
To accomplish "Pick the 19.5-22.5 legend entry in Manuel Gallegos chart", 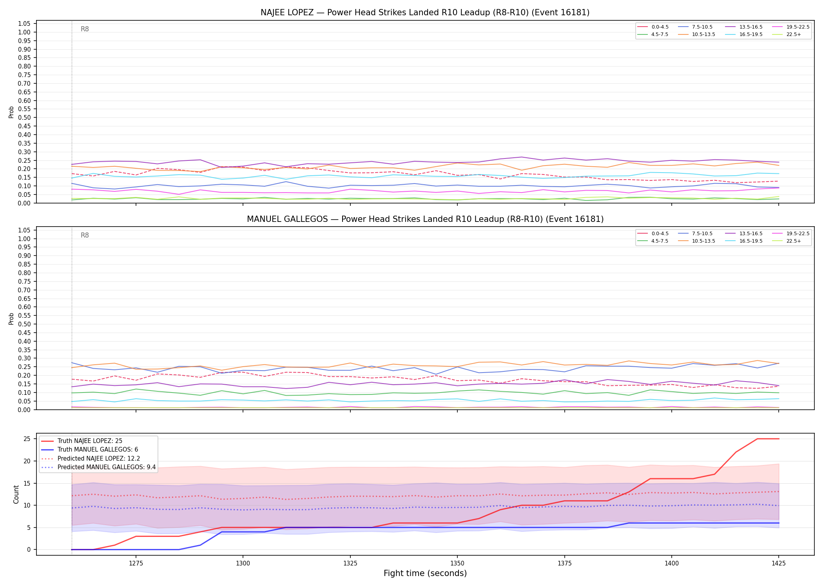I will pyautogui.click(x=791, y=234).
